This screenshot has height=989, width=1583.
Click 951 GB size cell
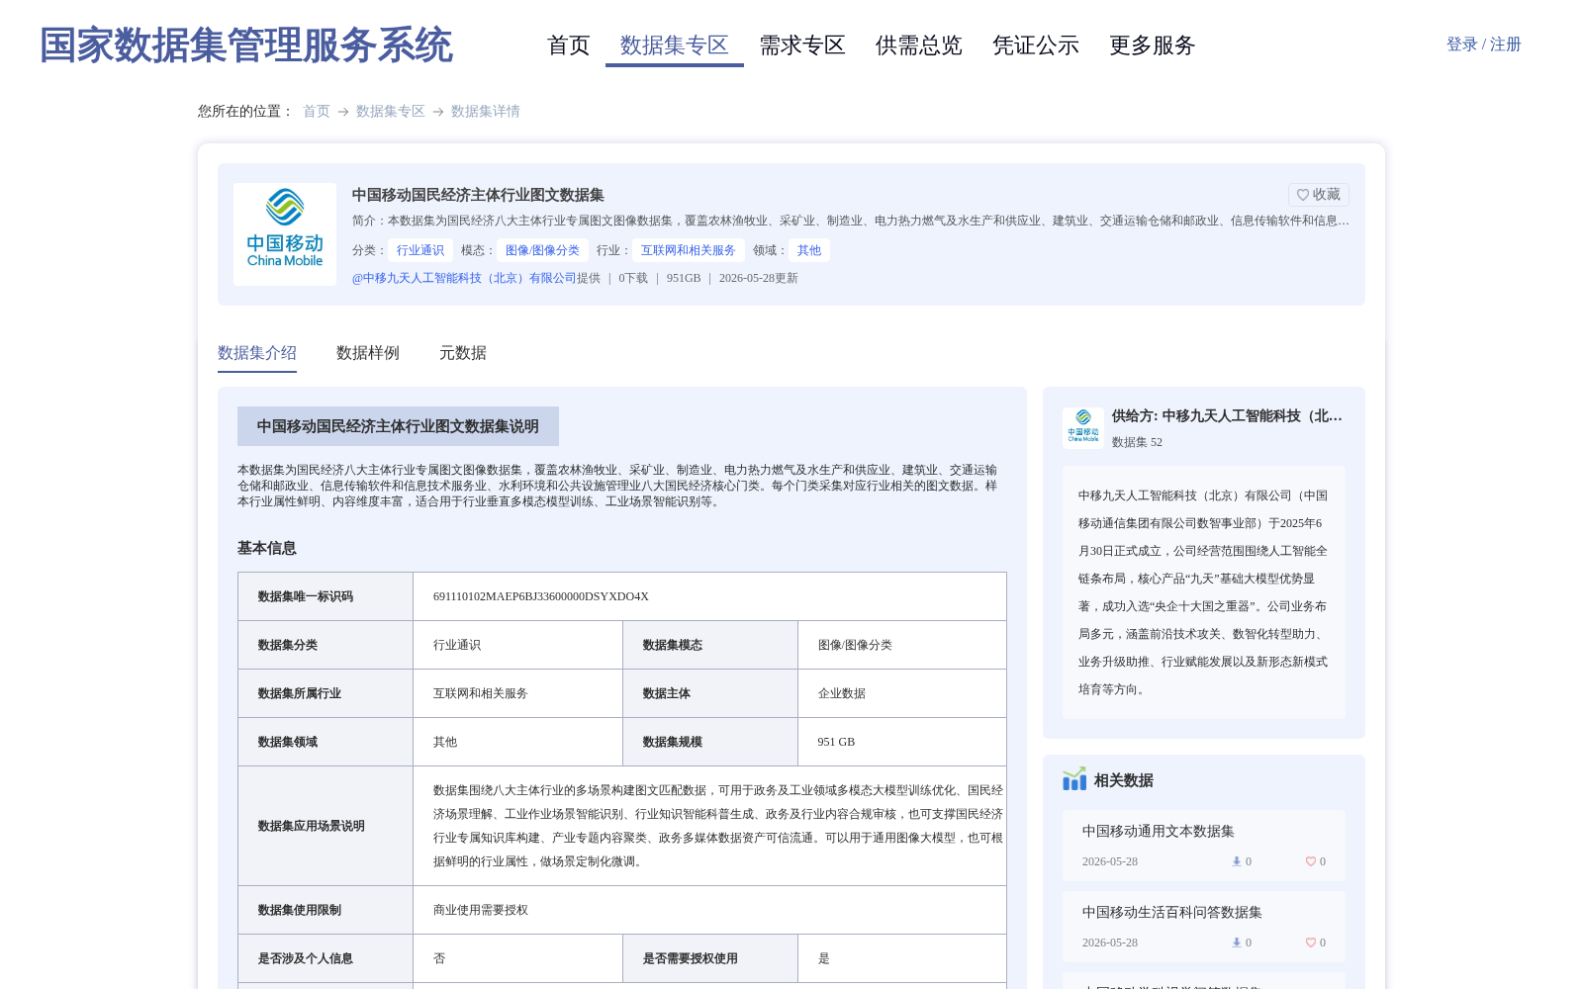pyautogui.click(x=902, y=742)
